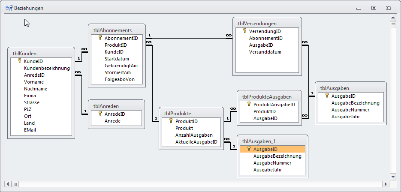Select AktuelleAusgabeID field in tblProdukte
401x192 pixels.
(x=196, y=142)
